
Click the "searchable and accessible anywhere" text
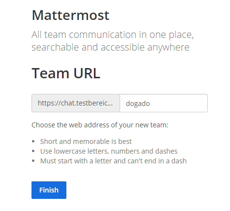point(110,47)
